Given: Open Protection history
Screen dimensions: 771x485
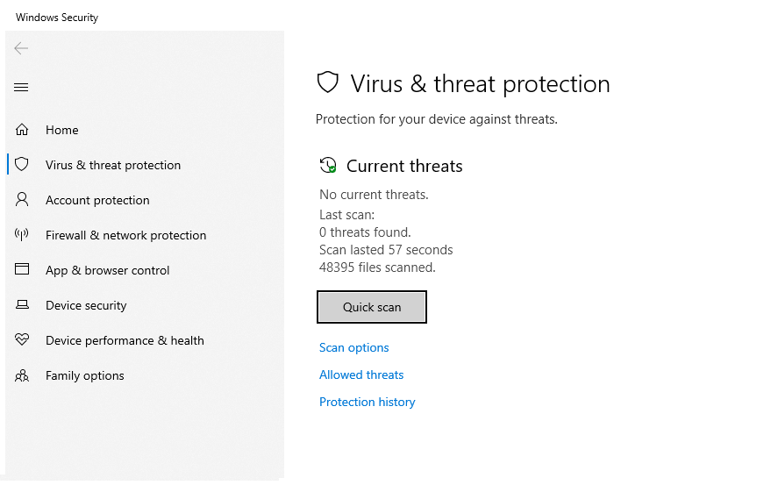Looking at the screenshot, I should 368,402.
